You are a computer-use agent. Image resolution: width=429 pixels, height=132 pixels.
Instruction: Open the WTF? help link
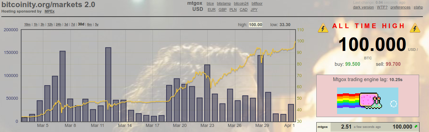pyautogui.click(x=382, y=7)
